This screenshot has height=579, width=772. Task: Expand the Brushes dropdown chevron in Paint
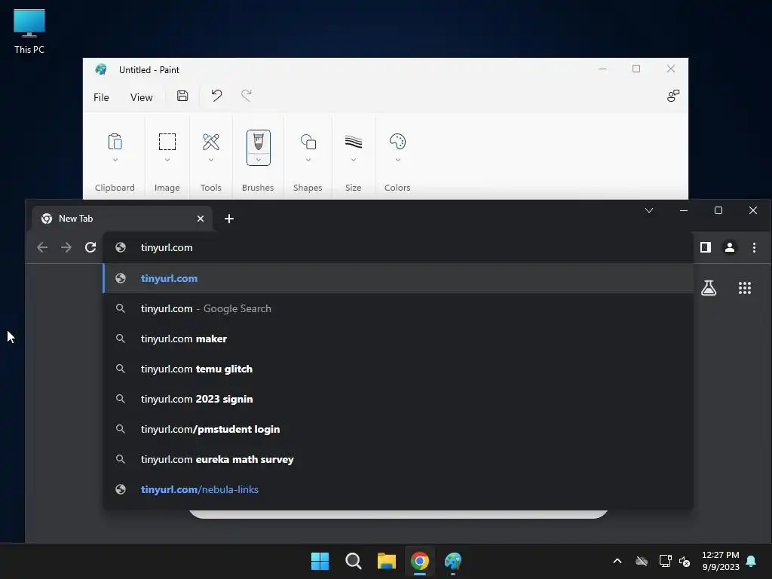[x=258, y=160]
